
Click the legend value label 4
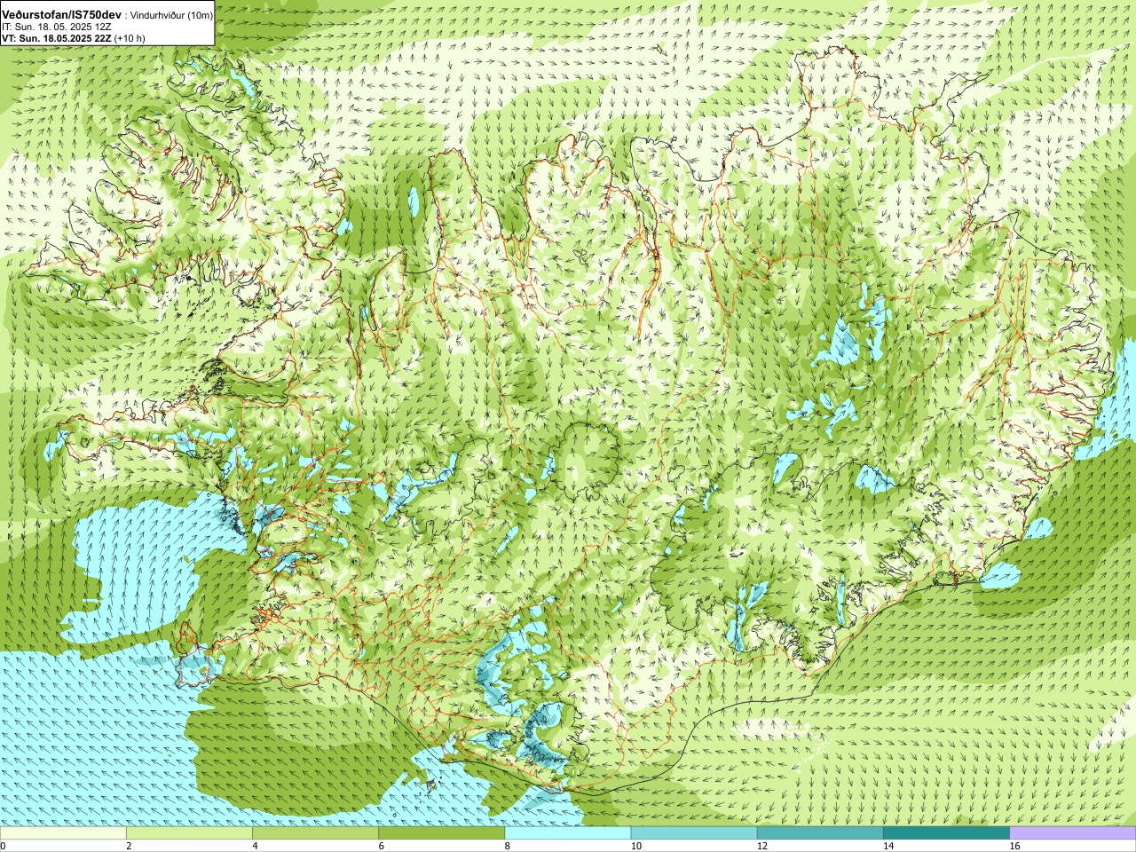(256, 846)
